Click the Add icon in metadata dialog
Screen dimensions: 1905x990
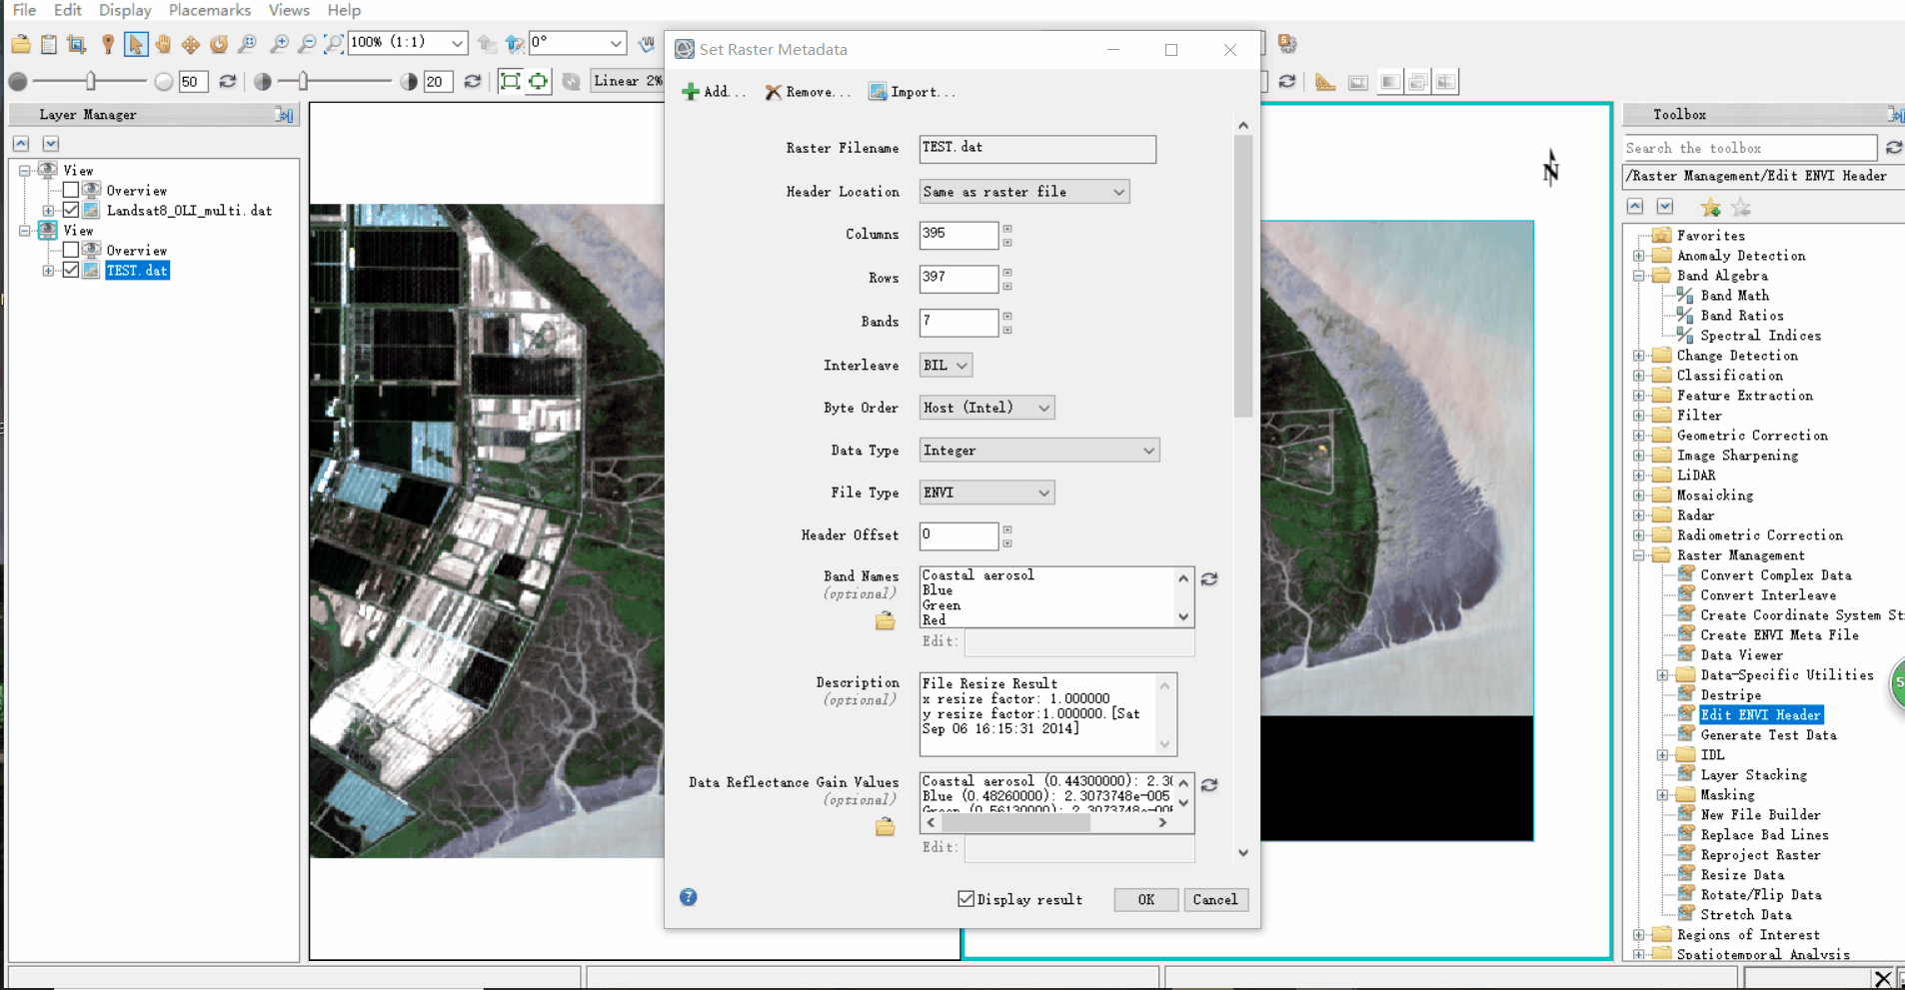pyautogui.click(x=691, y=92)
